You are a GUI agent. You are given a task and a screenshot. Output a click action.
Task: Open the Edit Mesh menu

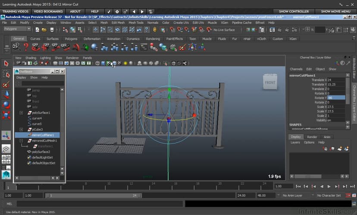[118, 22]
